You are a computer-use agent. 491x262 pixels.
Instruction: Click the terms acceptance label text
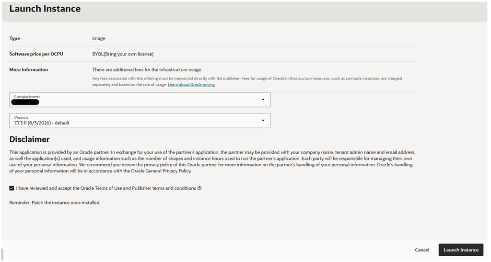(106, 188)
